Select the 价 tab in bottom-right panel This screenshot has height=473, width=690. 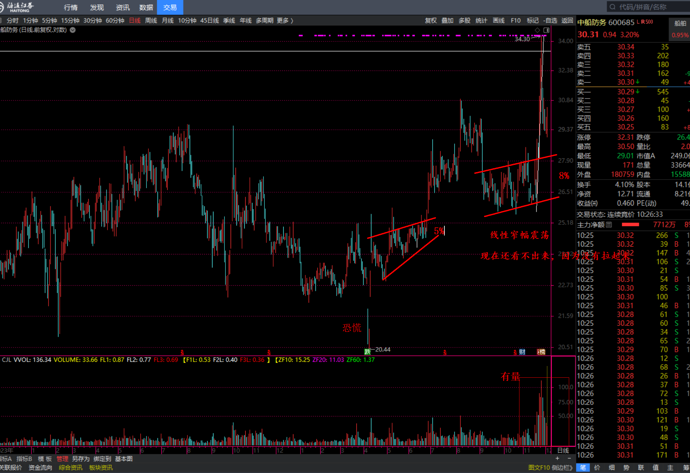[x=597, y=467]
